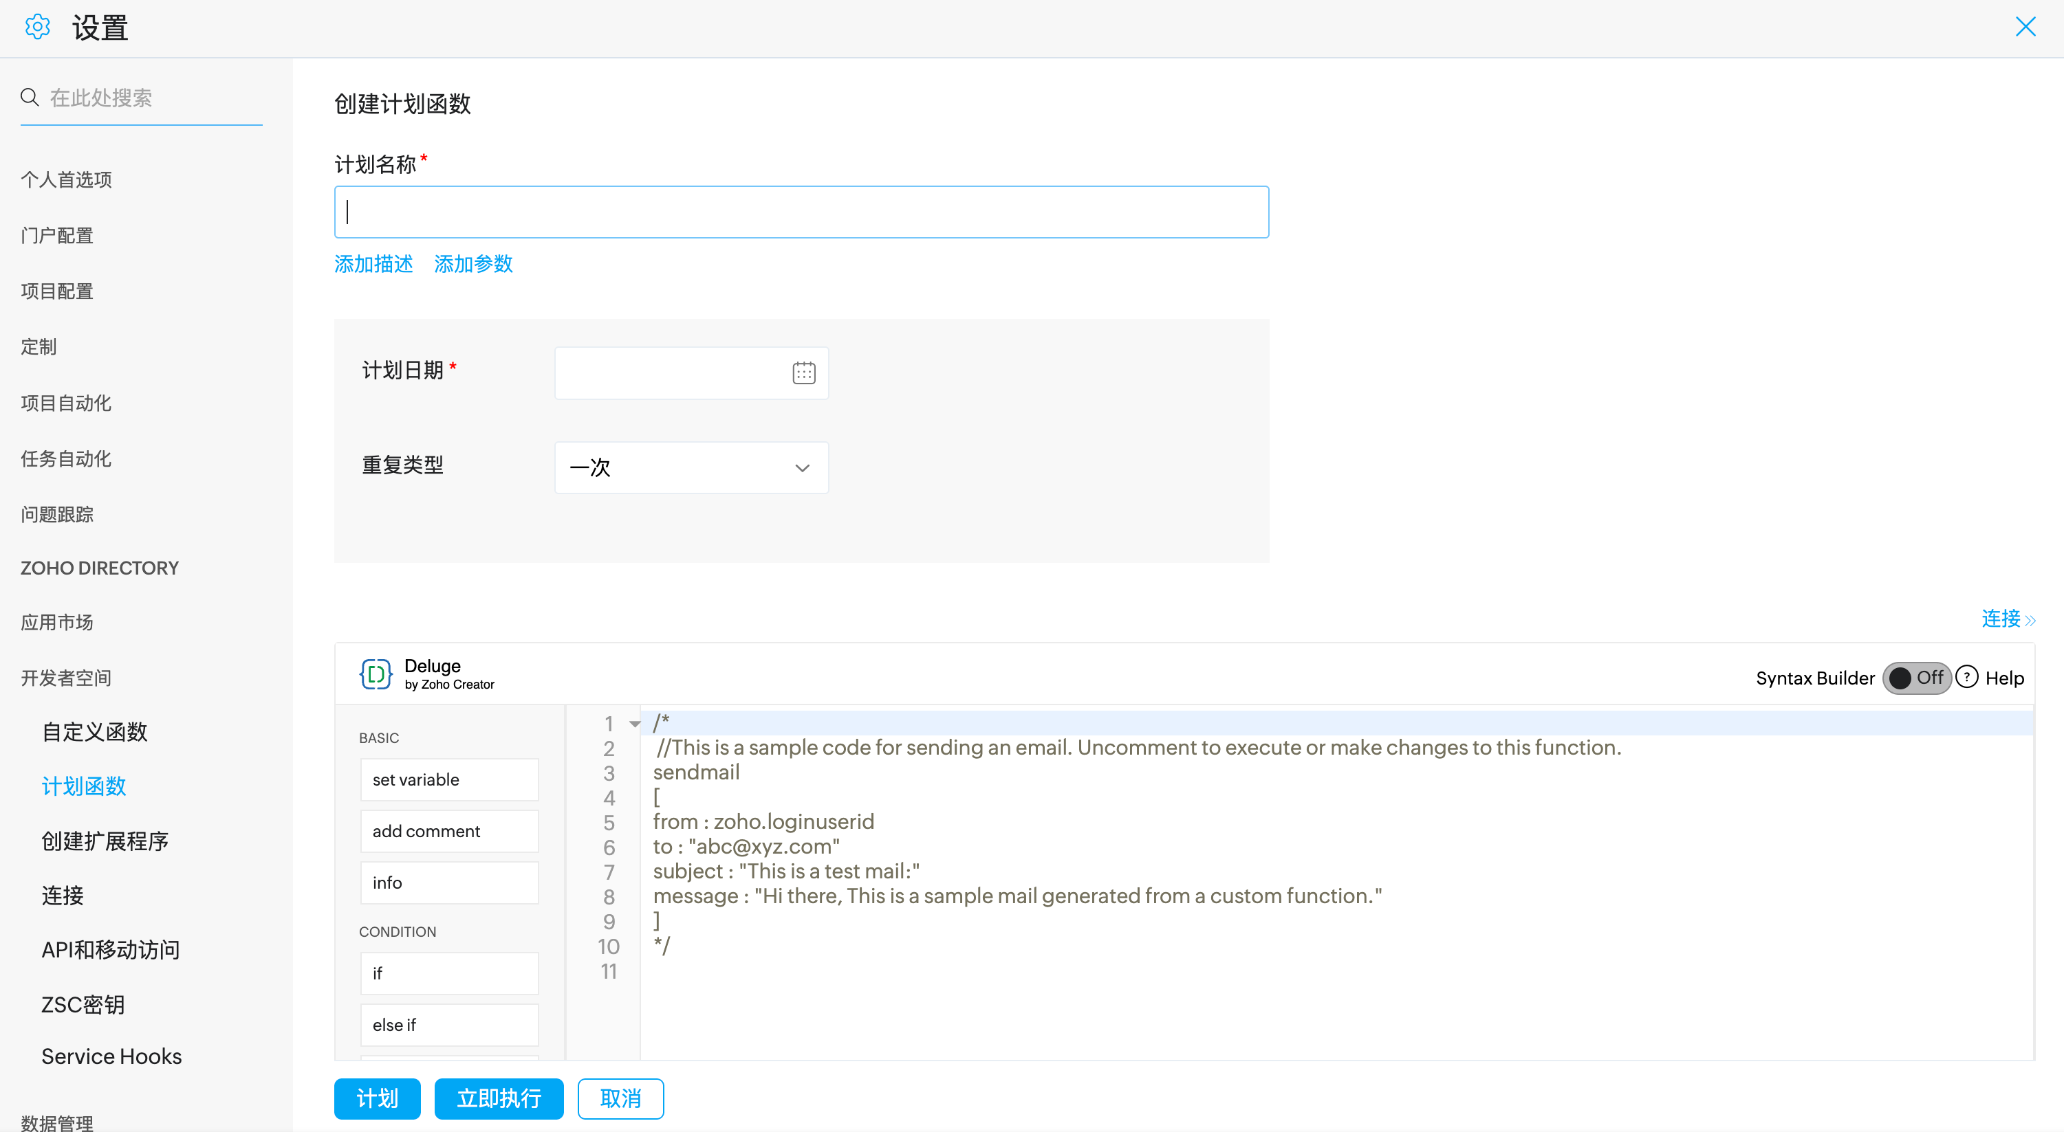Screen dimensions: 2064x1132
Task: Focus the 计划名称 text field
Action: pos(801,212)
